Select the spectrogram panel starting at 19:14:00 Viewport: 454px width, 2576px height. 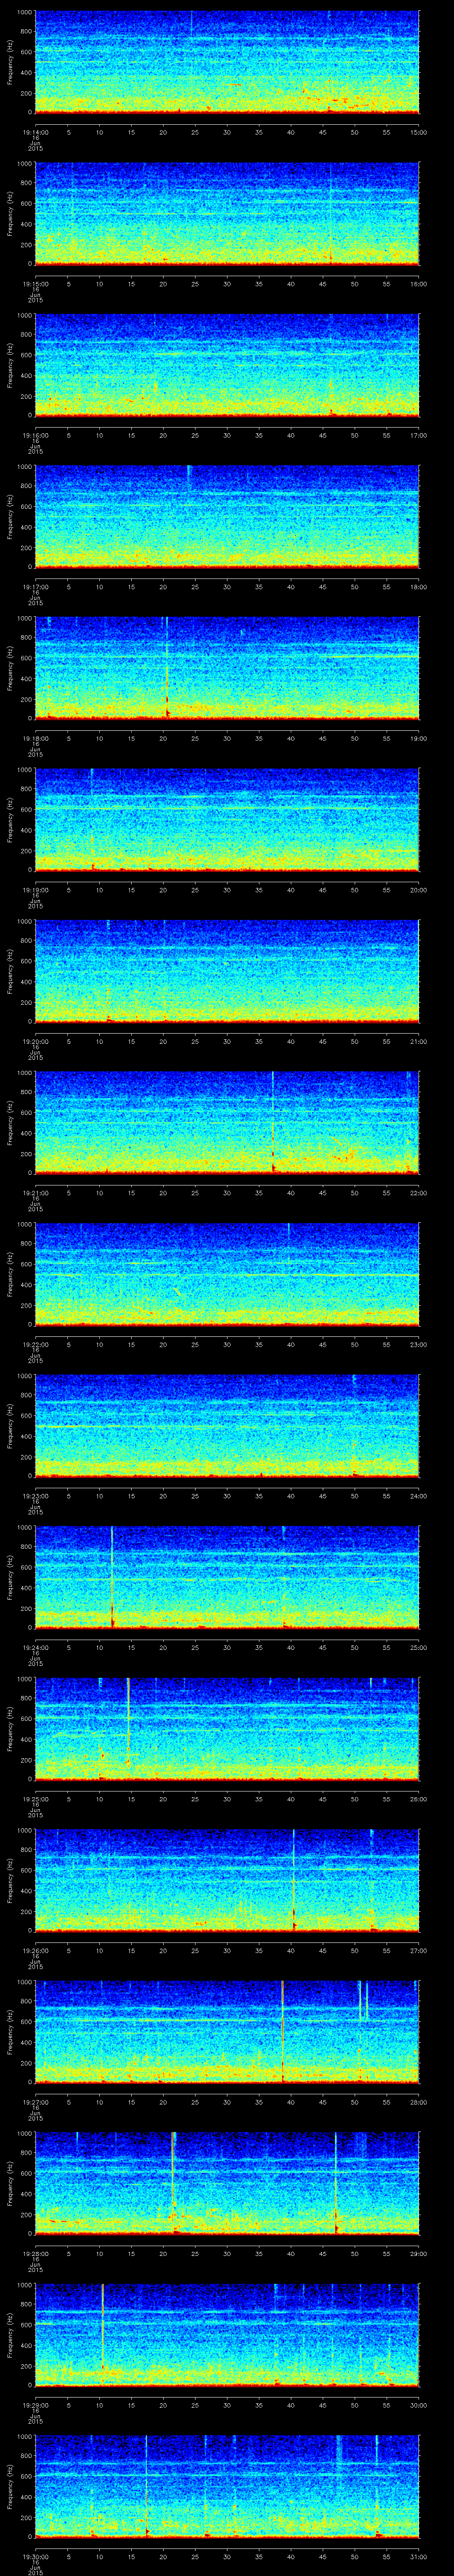click(x=227, y=62)
